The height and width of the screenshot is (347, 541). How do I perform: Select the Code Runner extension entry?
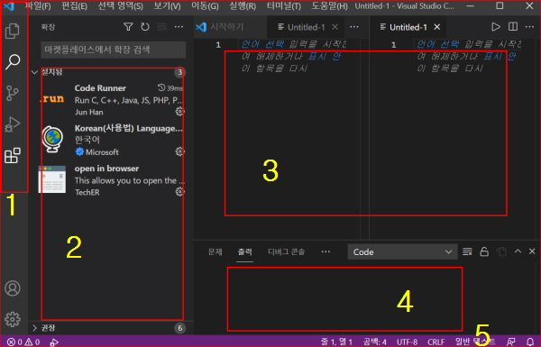tap(112, 100)
